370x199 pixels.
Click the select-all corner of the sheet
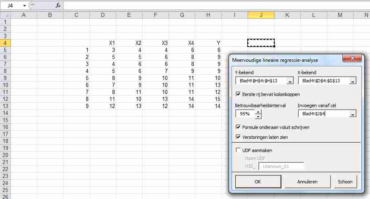tap(5, 15)
